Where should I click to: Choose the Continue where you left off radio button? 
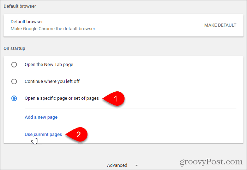[x=14, y=81]
